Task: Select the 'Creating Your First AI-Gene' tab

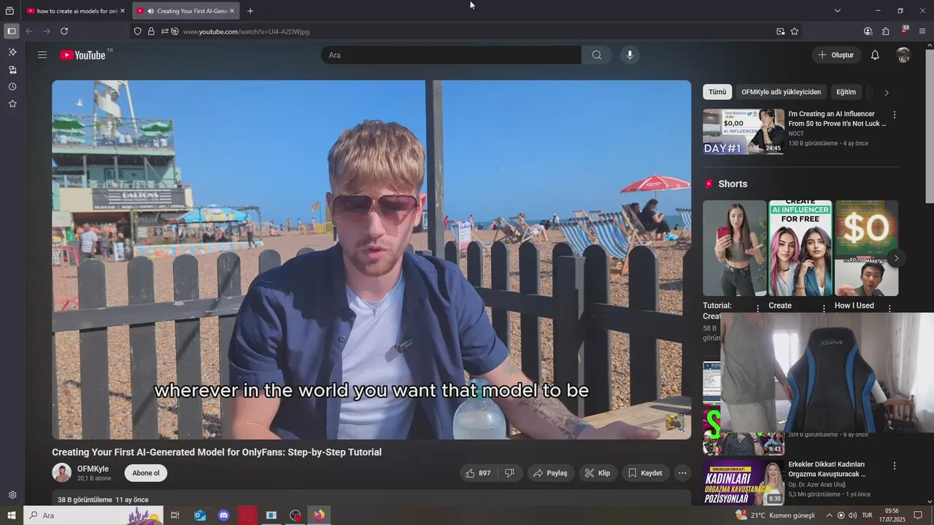Action: (x=186, y=11)
